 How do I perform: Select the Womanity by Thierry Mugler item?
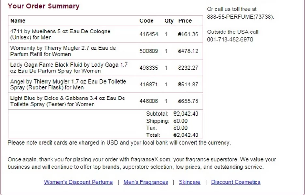click(x=63, y=51)
